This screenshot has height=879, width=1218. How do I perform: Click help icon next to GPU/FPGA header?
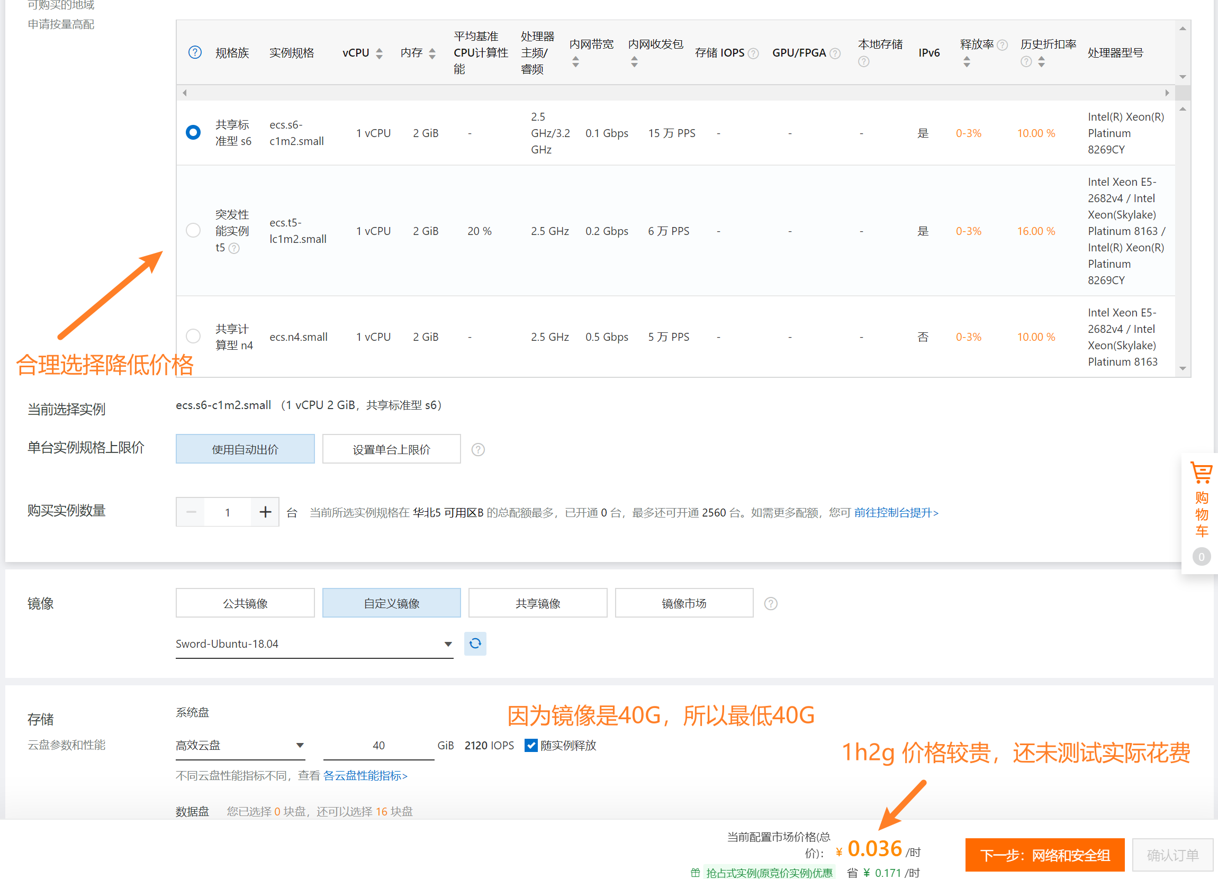(835, 53)
